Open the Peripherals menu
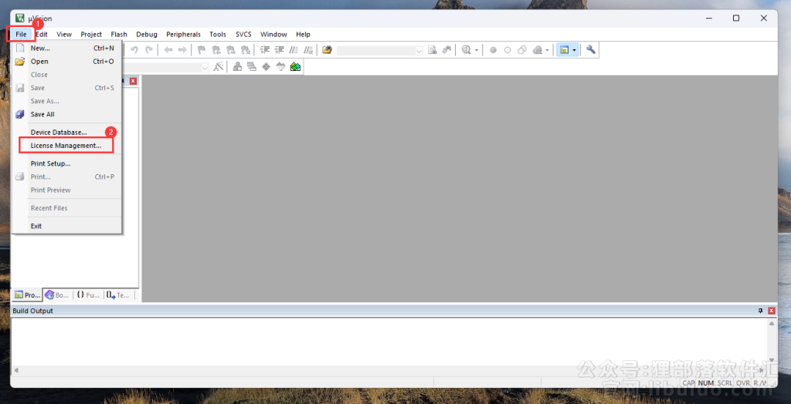791x404 pixels. coord(183,35)
